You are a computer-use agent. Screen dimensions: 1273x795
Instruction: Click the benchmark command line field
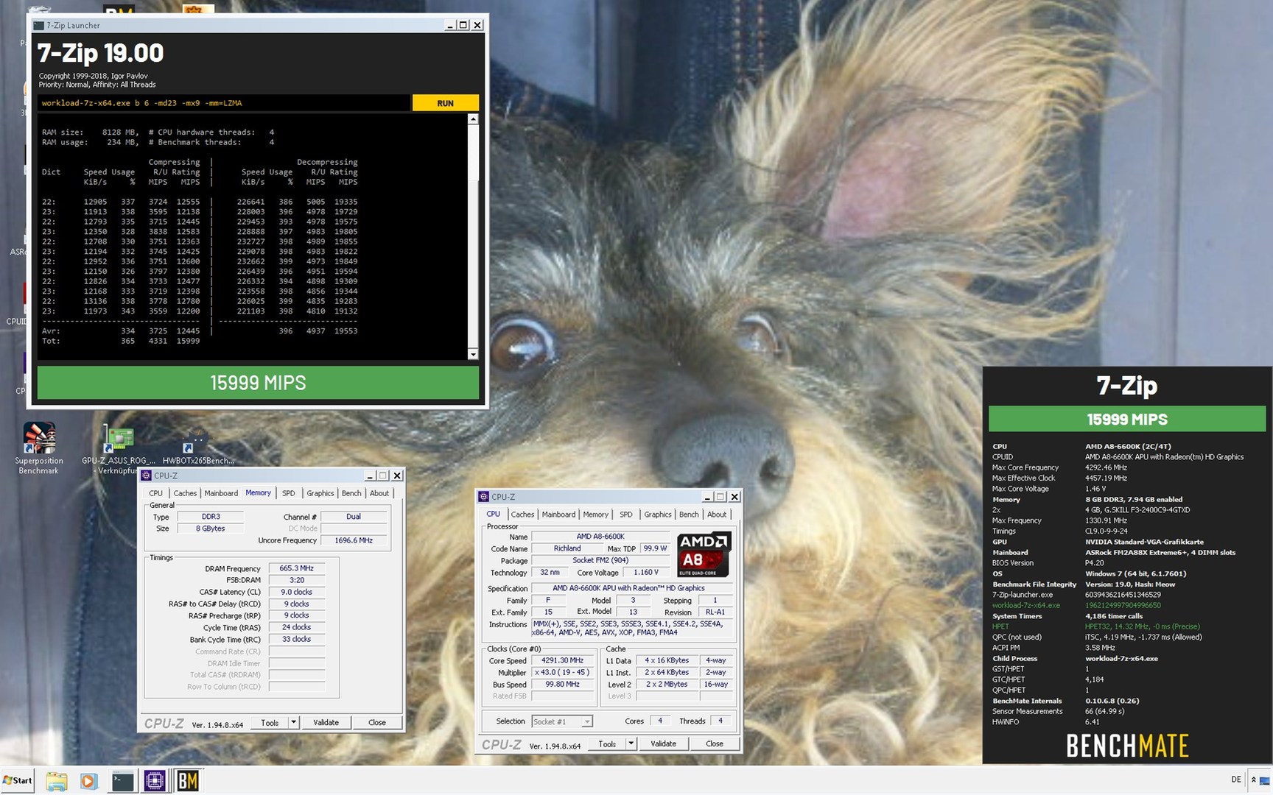[x=224, y=103]
